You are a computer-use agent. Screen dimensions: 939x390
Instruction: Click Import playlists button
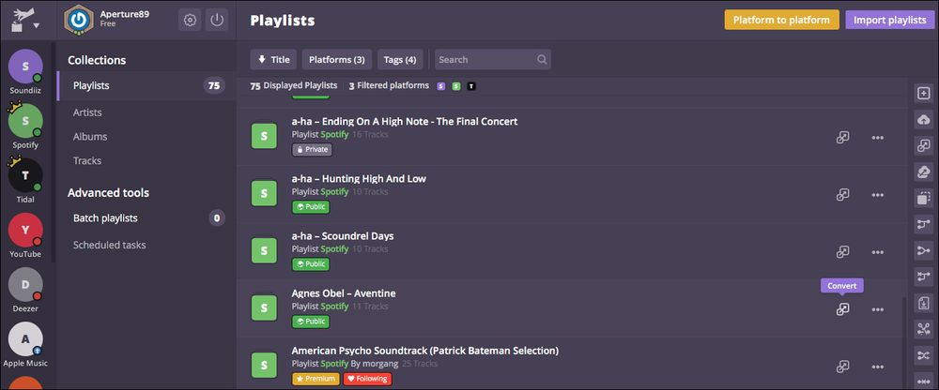[889, 20]
